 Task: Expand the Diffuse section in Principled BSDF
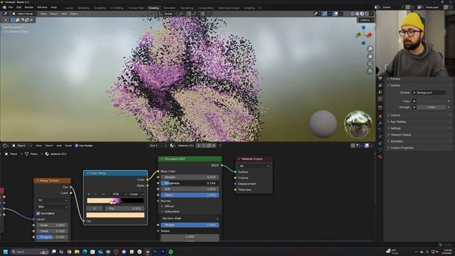[169, 206]
